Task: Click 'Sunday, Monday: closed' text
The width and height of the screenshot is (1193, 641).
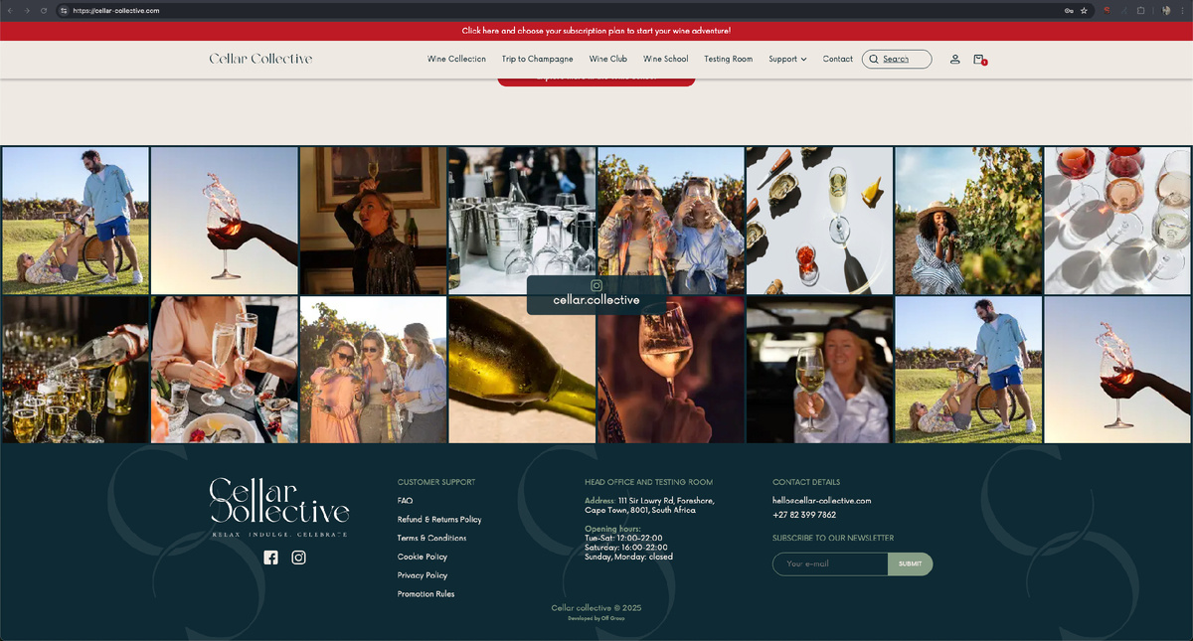Action: tap(628, 557)
